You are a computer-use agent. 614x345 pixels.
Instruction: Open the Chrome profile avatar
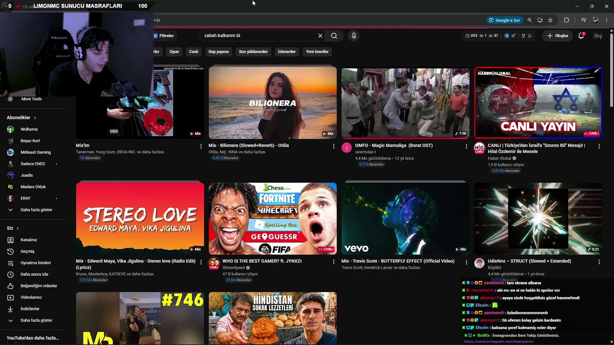tap(595, 20)
